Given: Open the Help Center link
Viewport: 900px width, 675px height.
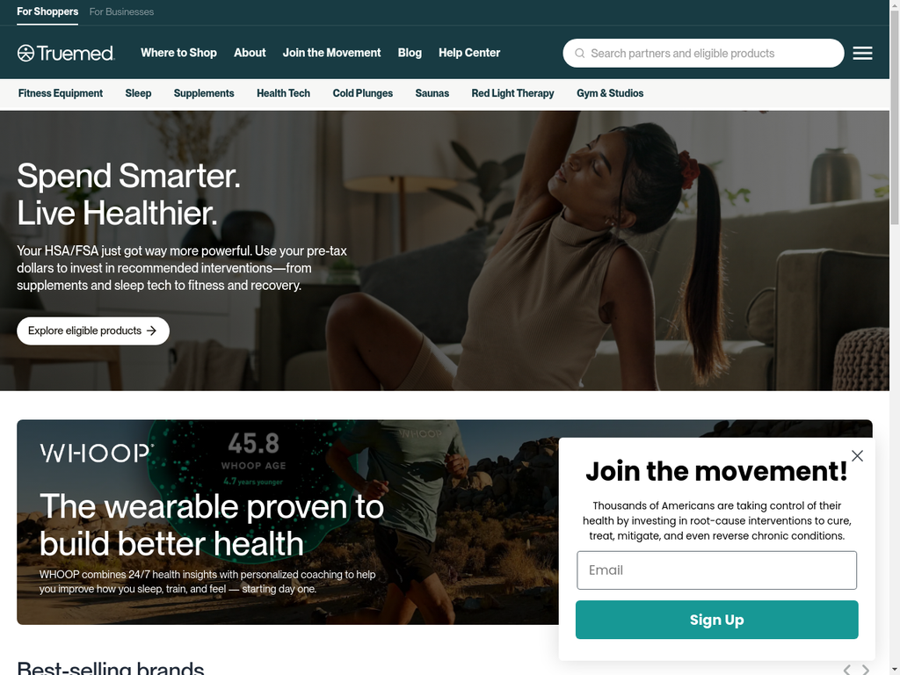Looking at the screenshot, I should coord(469,53).
